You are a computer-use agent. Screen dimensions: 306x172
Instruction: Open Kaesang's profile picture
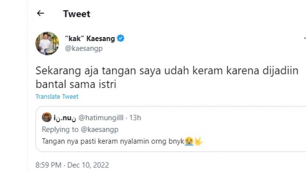click(46, 43)
